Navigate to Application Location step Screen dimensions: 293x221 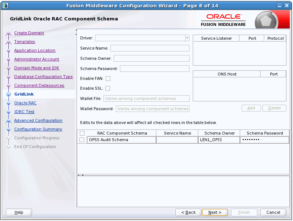point(35,50)
